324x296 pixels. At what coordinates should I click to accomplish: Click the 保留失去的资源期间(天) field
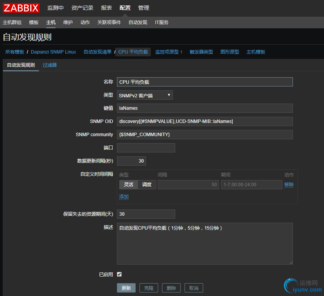(x=146, y=214)
